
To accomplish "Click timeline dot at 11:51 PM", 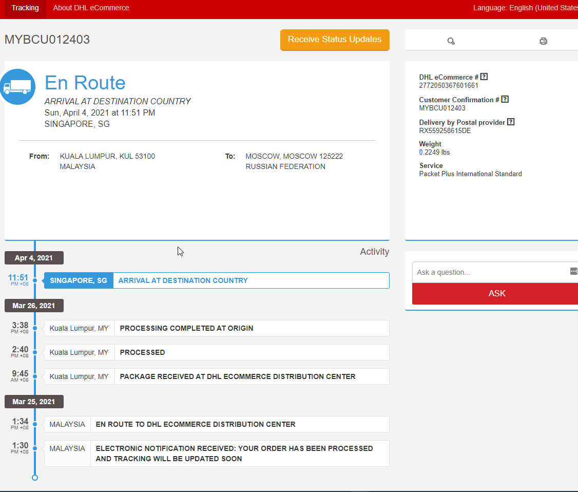I will coord(35,280).
